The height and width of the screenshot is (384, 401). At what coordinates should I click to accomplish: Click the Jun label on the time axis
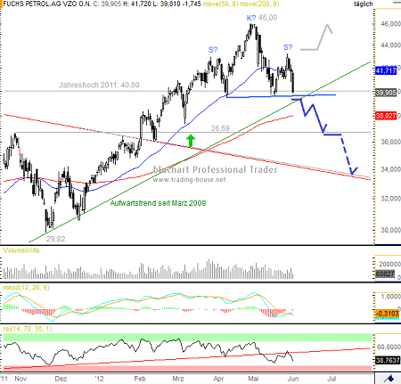[293, 379]
